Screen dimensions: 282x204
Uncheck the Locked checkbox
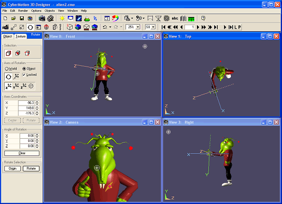pyautogui.click(x=24, y=74)
